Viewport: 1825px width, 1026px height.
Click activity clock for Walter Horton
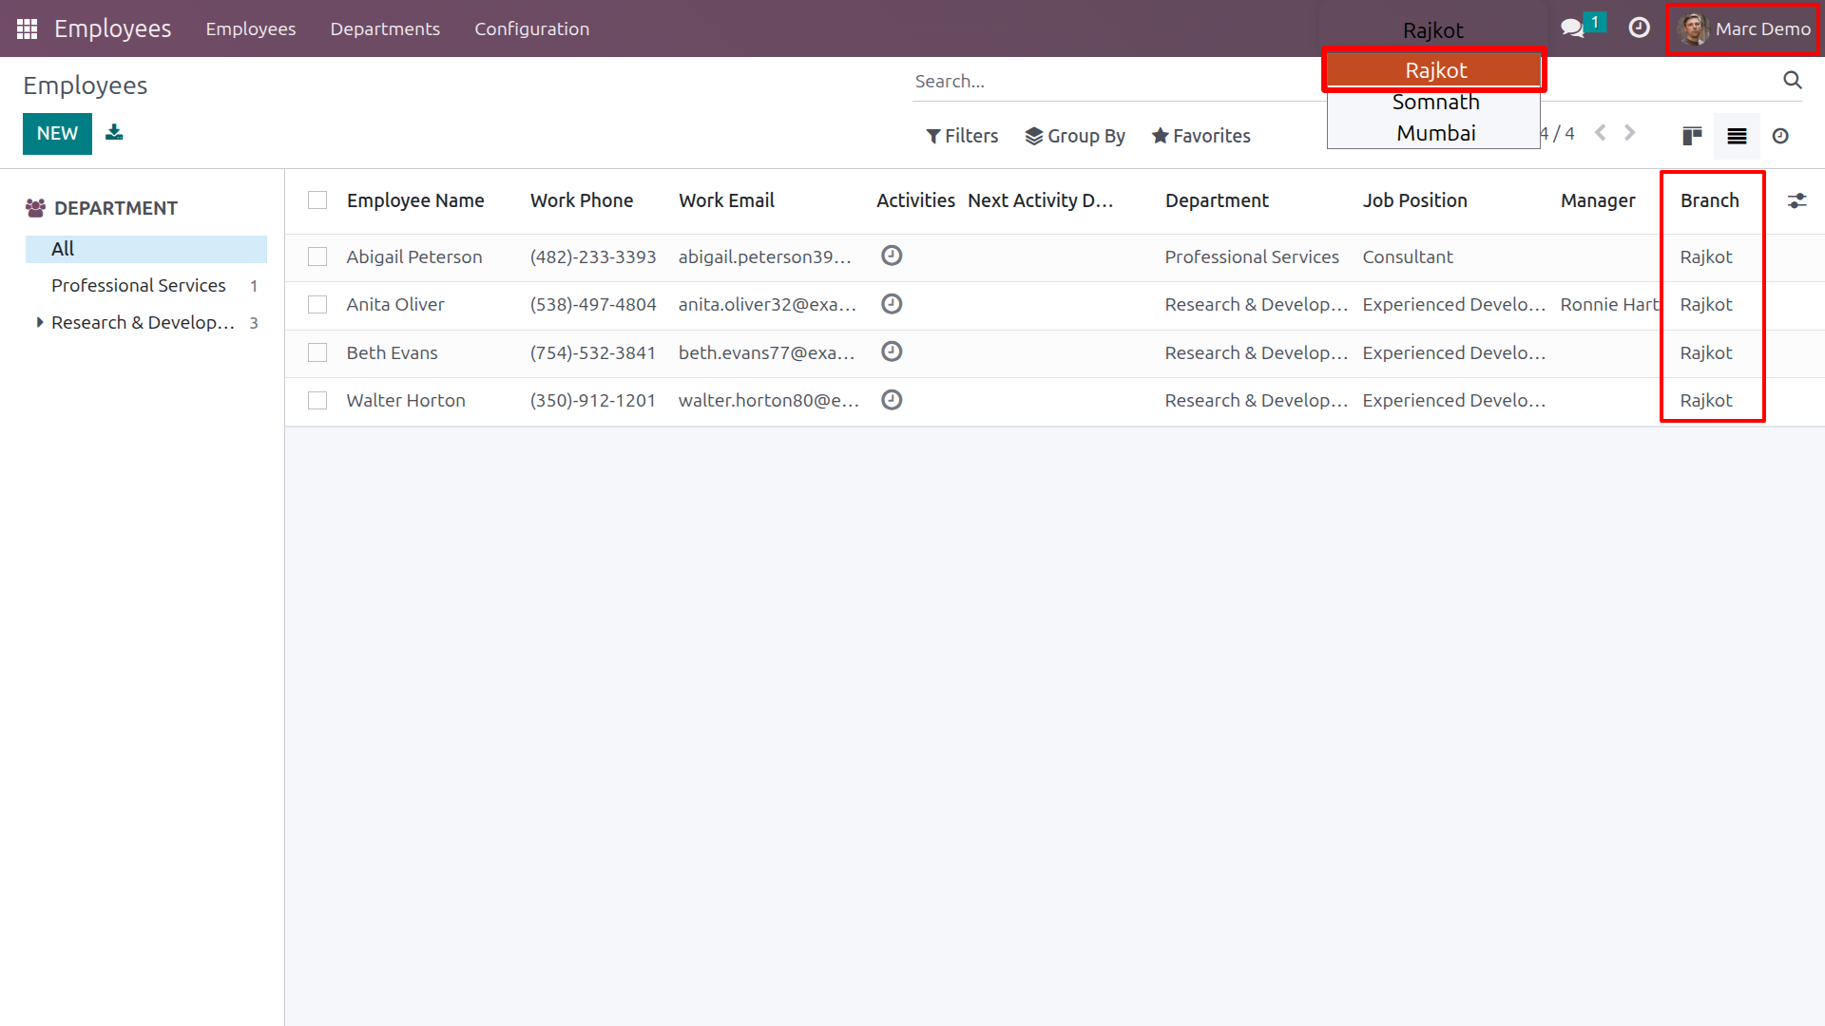point(892,400)
